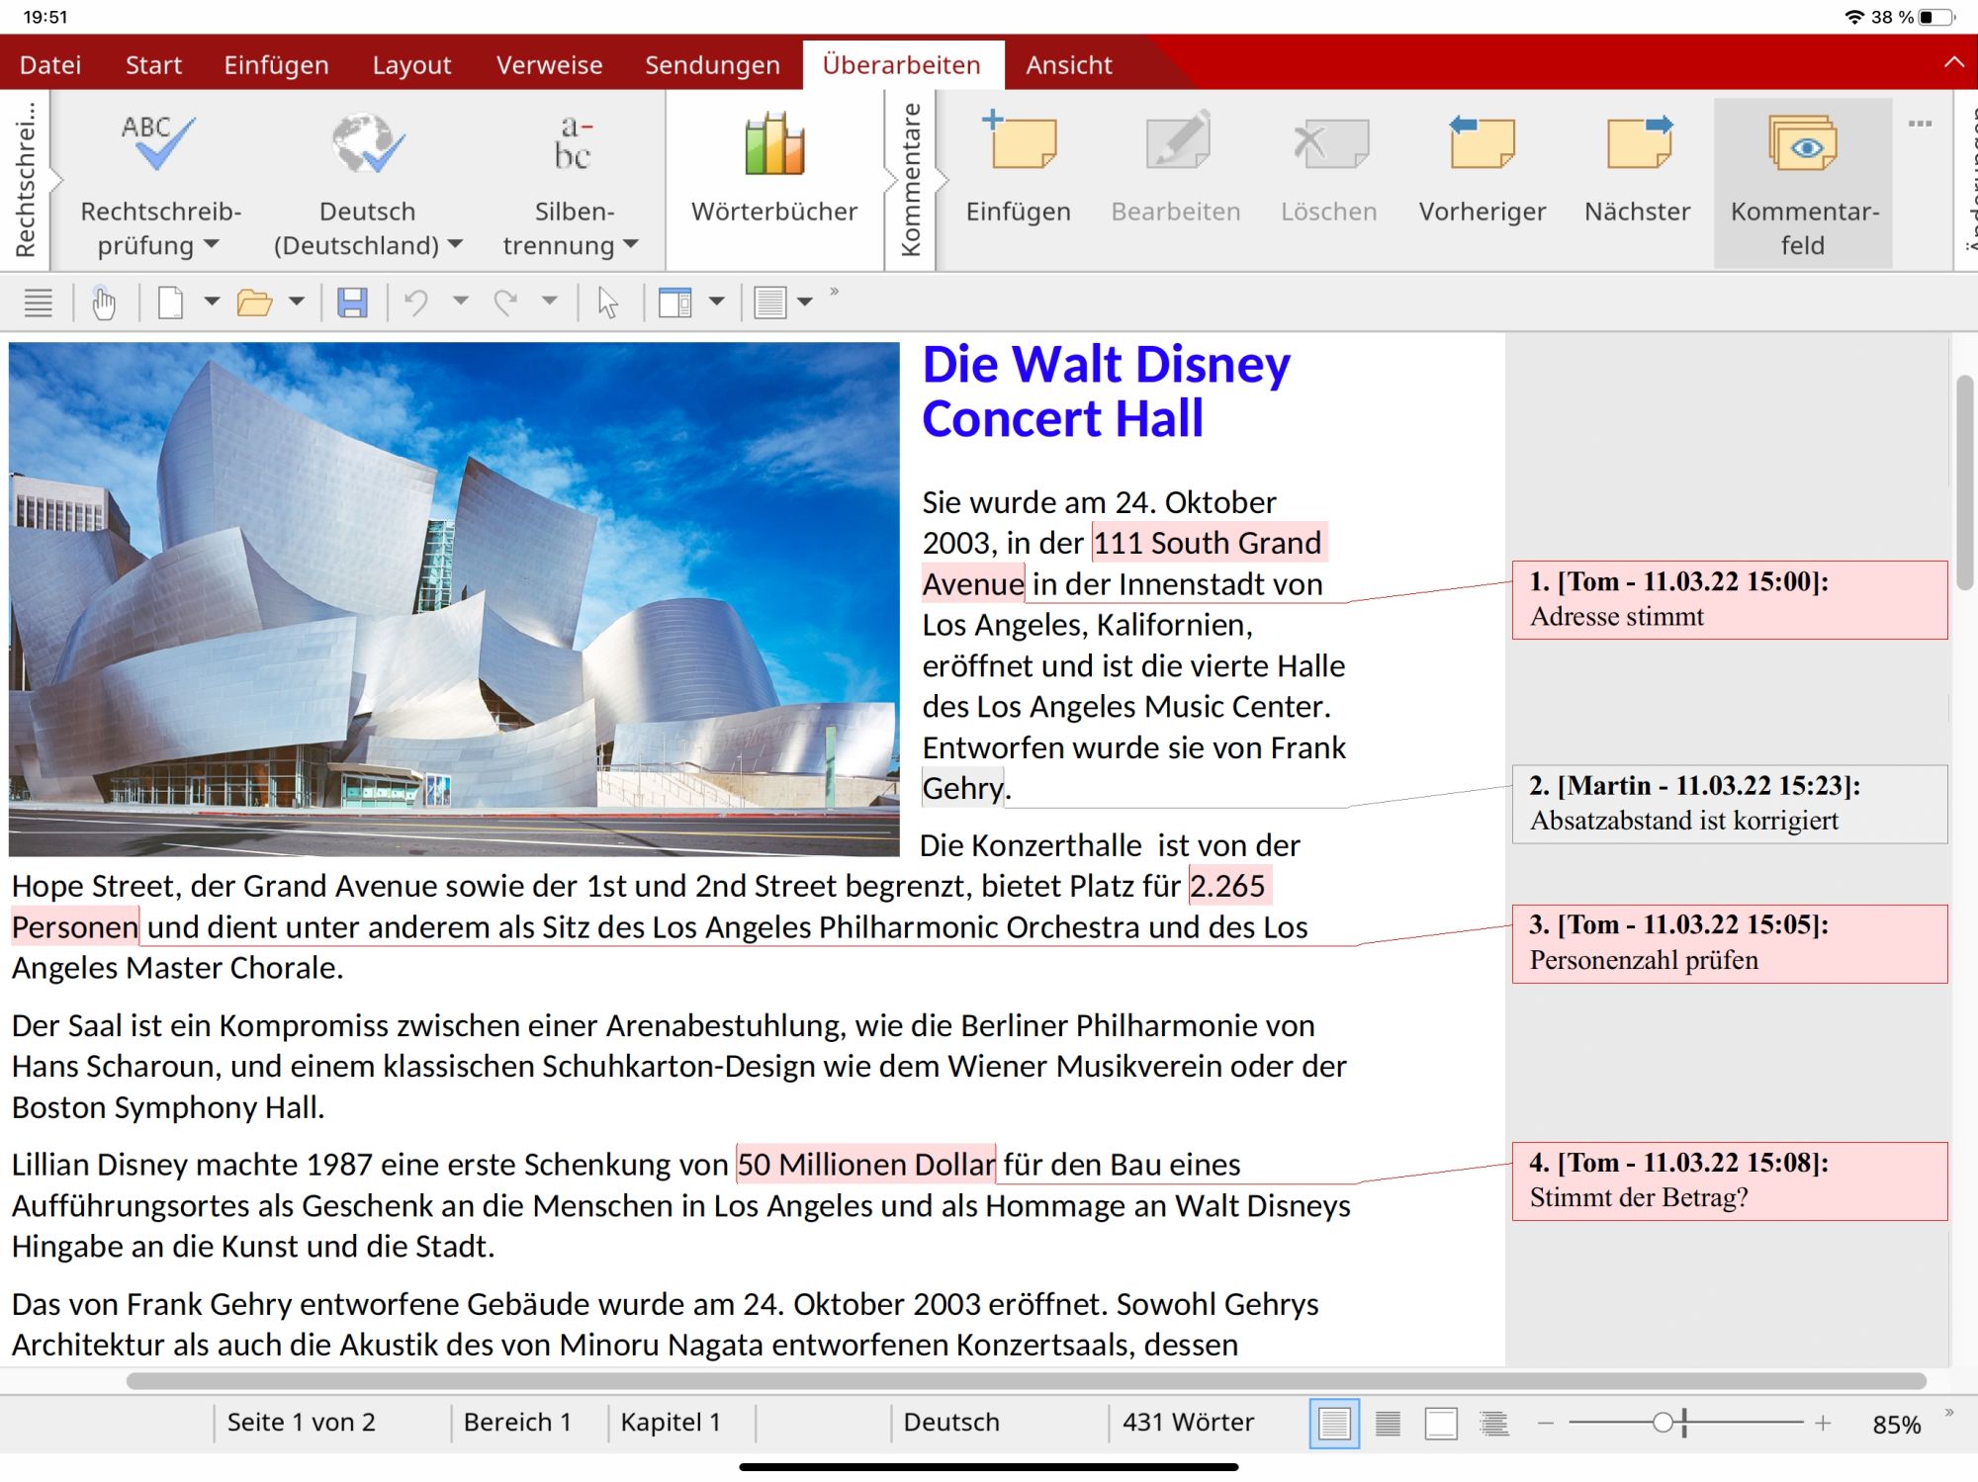Show more quick-access toolbar items chevron
Viewport: 1978px width, 1482px height.
click(x=835, y=292)
